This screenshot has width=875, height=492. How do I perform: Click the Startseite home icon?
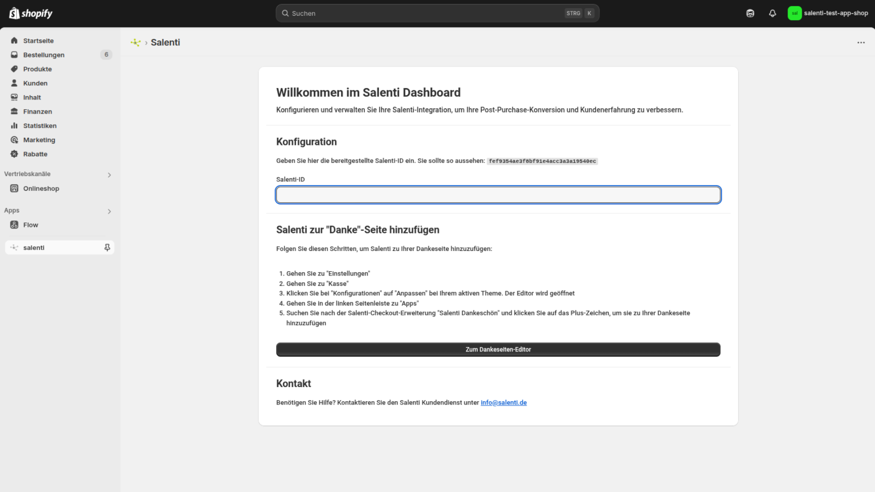pyautogui.click(x=14, y=40)
